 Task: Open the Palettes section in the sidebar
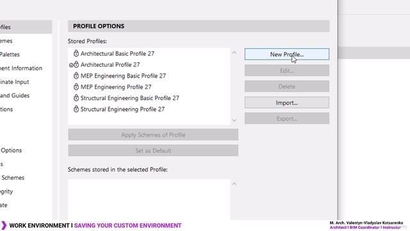click(x=10, y=55)
